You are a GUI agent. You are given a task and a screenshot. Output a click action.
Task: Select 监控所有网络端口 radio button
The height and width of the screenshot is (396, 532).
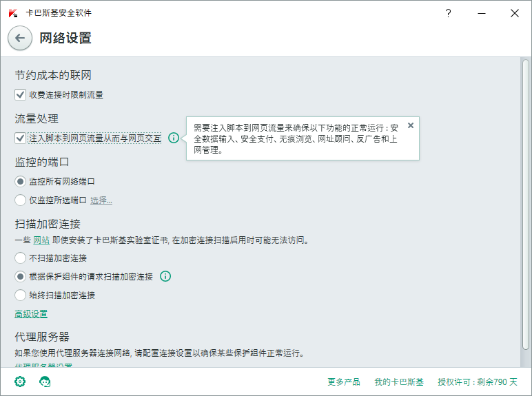pos(21,181)
